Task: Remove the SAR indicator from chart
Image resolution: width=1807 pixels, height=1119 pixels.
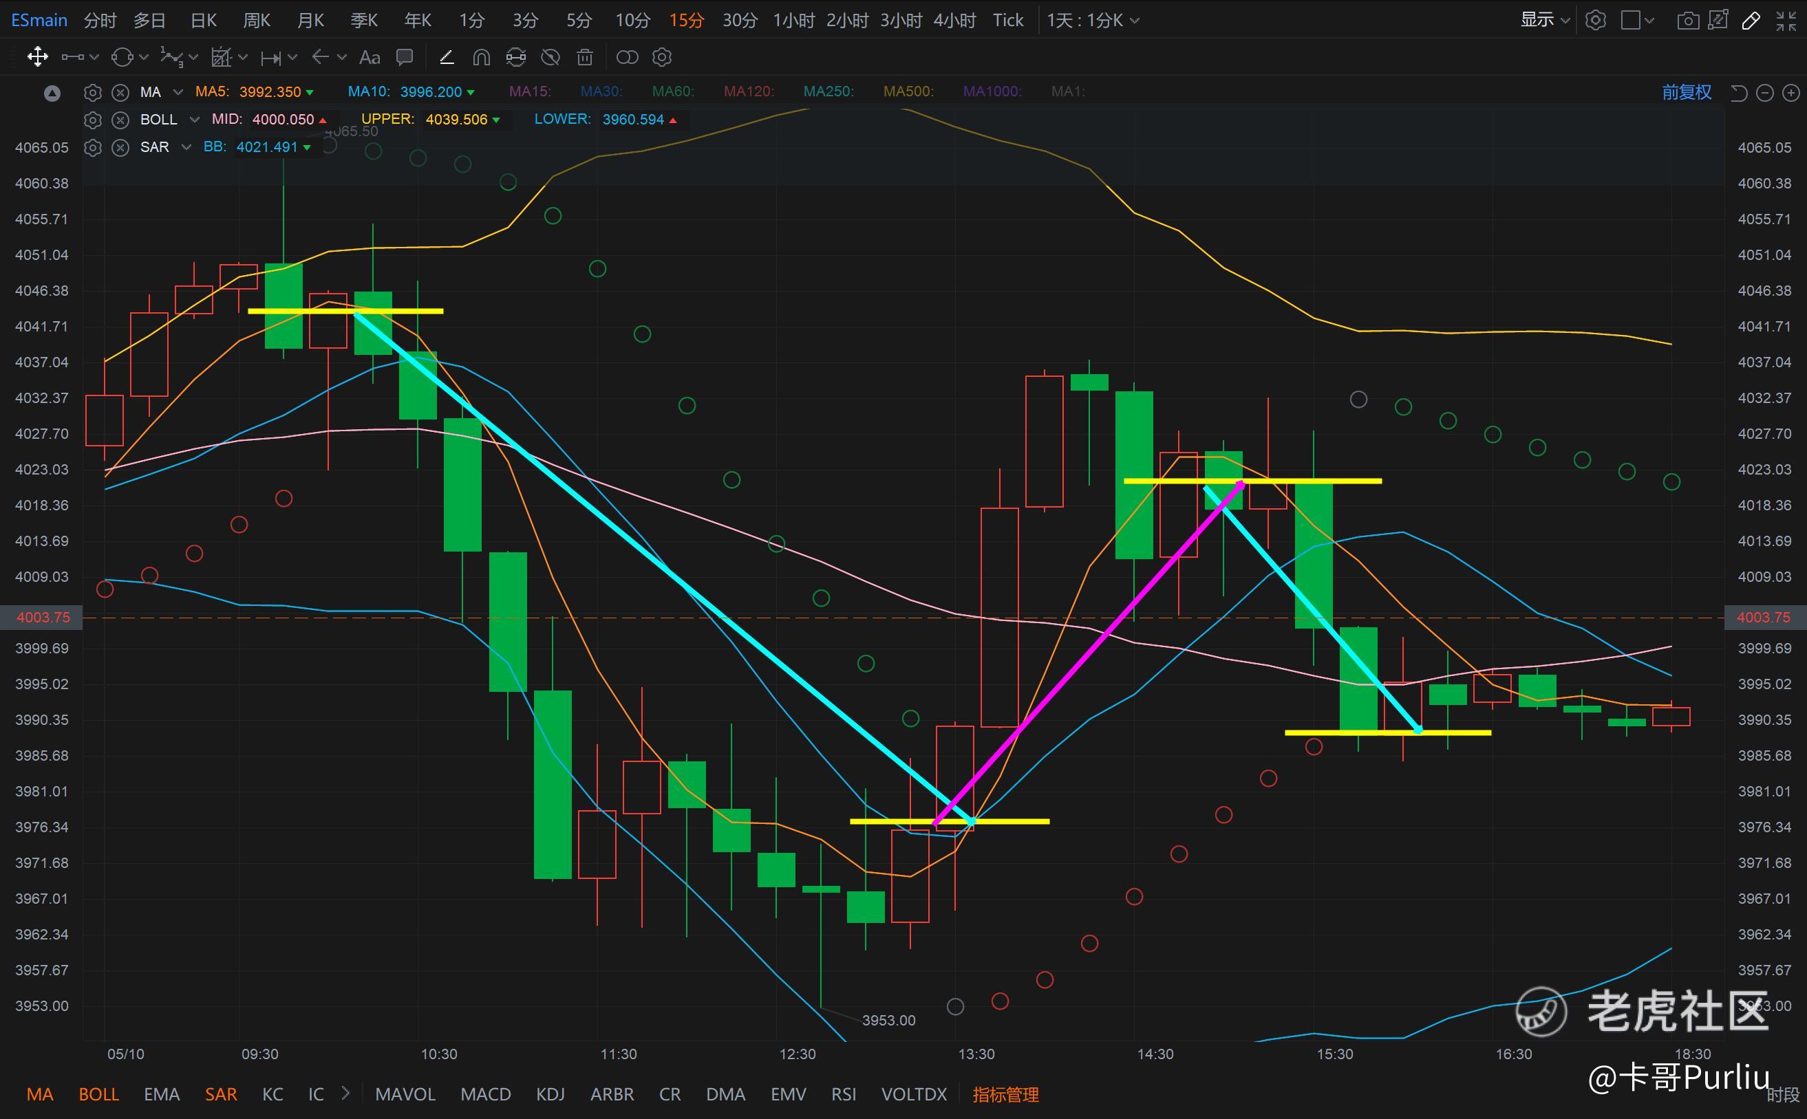Action: point(120,148)
